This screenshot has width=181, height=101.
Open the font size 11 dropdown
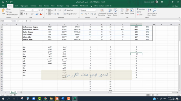tap(37, 10)
